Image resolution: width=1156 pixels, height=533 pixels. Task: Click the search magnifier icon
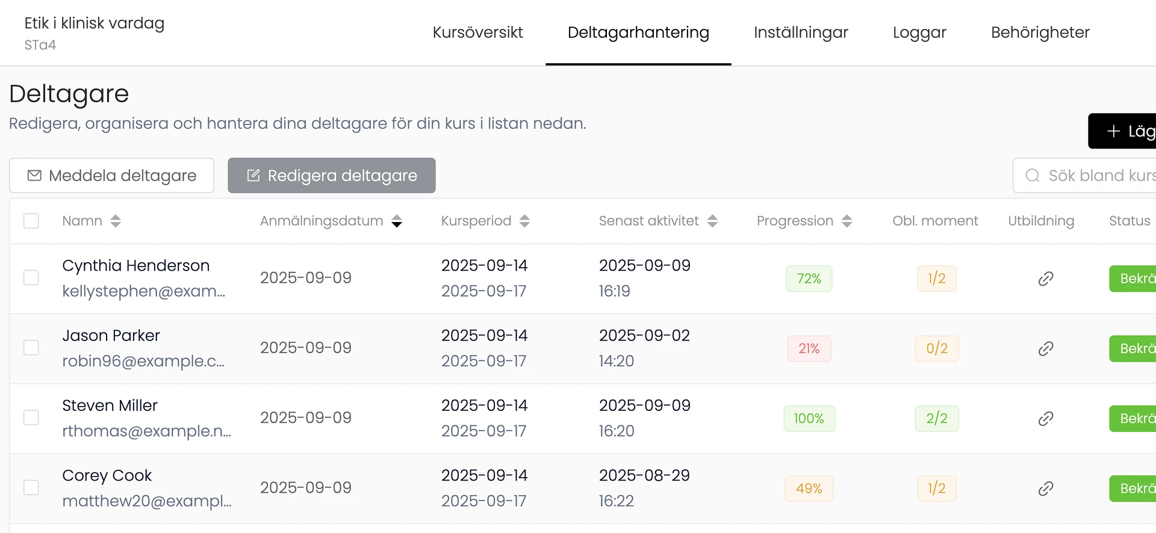coord(1033,176)
